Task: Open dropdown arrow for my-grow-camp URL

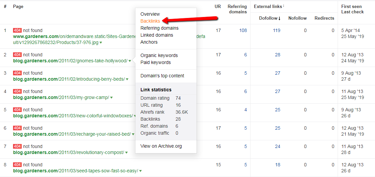Action: pyautogui.click(x=111, y=98)
